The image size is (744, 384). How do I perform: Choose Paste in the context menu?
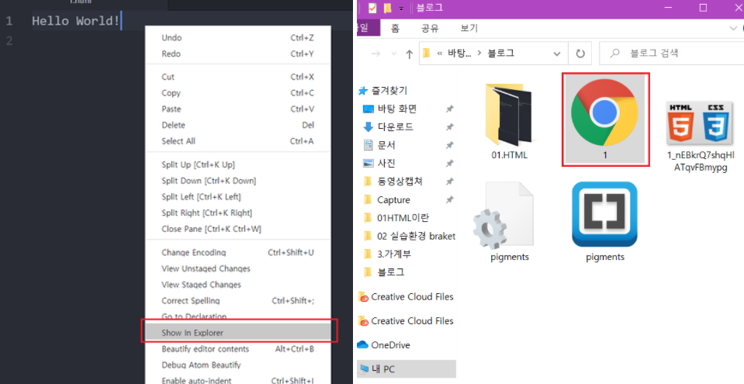[x=237, y=109]
